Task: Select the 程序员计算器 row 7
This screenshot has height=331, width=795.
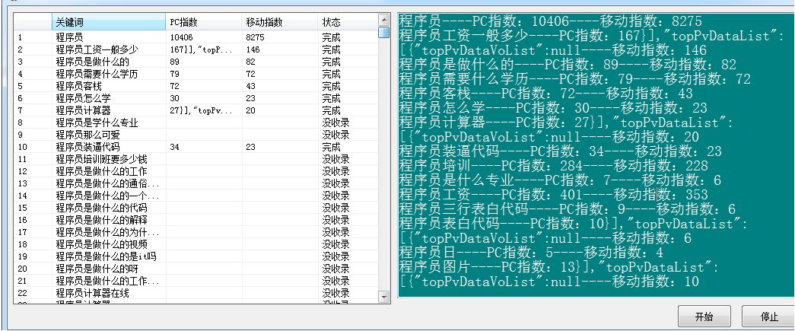Action: (83, 110)
